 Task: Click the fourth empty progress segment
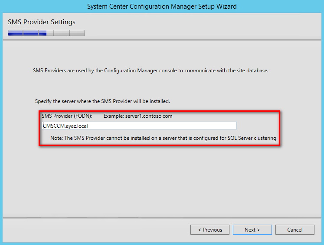pyautogui.click(x=62, y=33)
